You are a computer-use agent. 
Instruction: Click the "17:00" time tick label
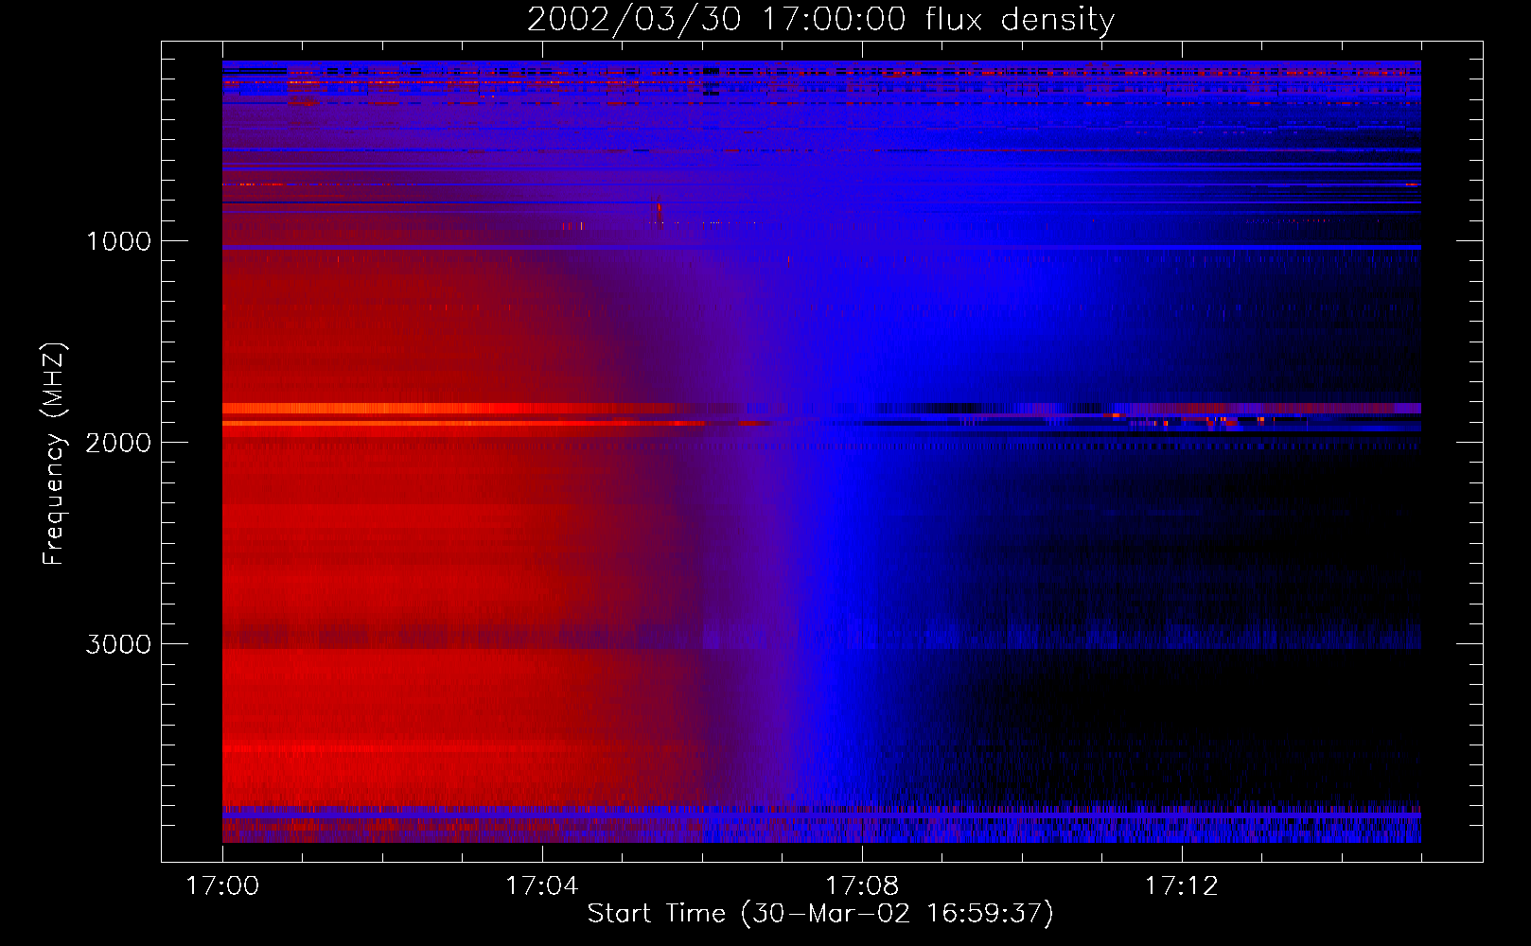[x=222, y=886]
